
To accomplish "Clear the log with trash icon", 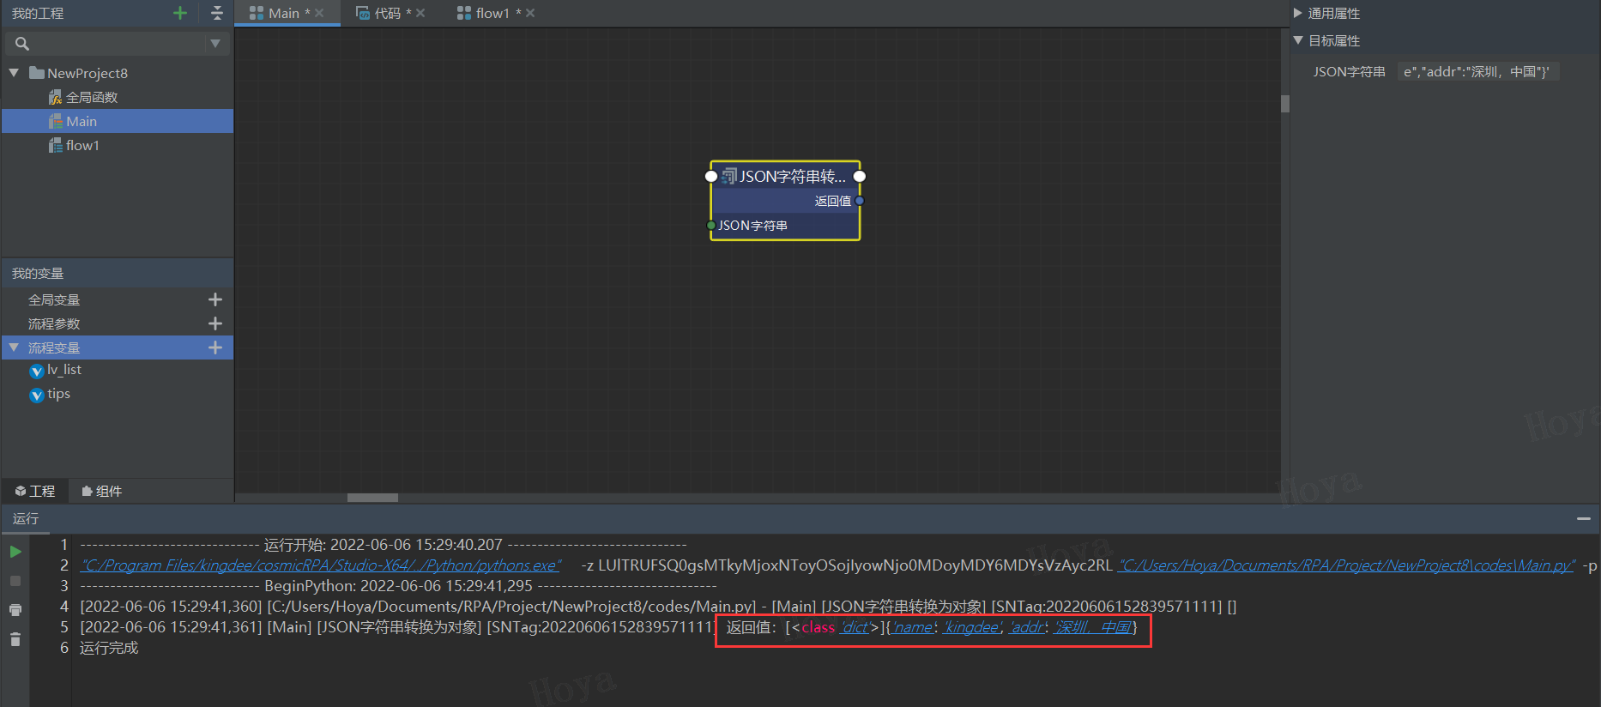I will (15, 639).
